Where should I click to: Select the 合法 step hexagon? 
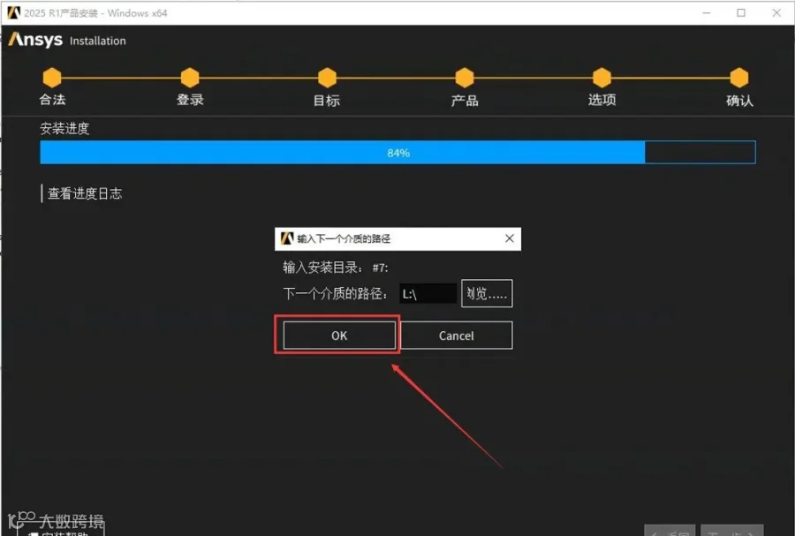52,78
